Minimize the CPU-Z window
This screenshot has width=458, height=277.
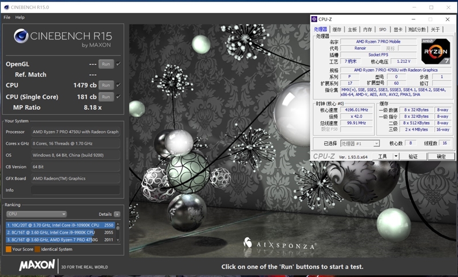click(x=413, y=19)
